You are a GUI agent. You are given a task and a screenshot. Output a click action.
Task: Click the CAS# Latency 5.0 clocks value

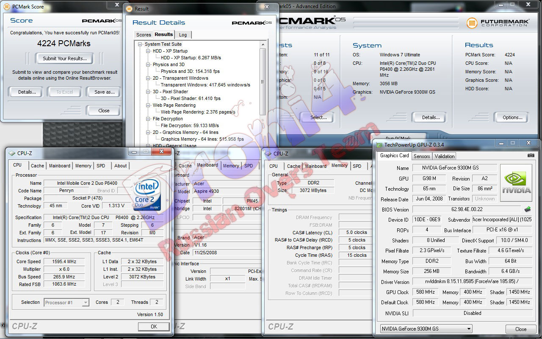[x=356, y=232]
